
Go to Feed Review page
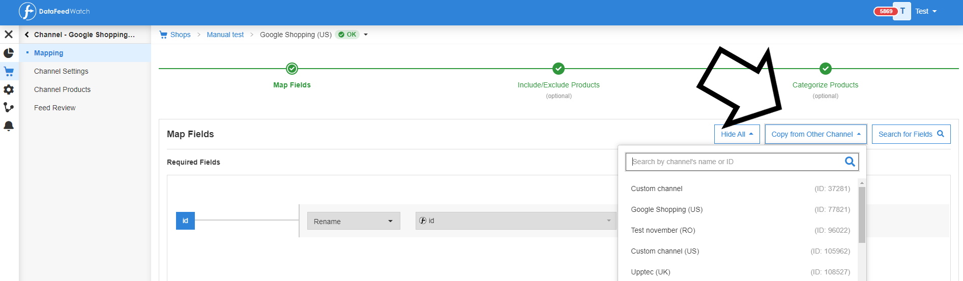coord(54,108)
